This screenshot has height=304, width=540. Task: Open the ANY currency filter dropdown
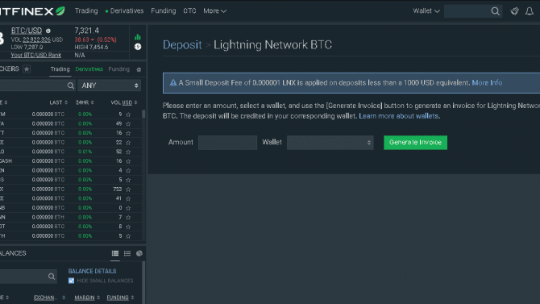(x=109, y=85)
